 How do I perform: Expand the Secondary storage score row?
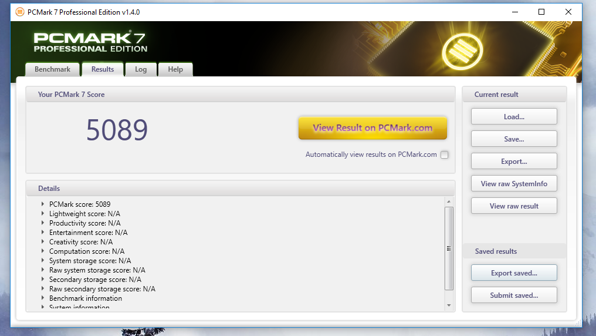click(43, 279)
